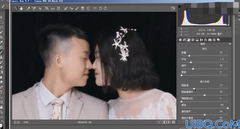Select the Photoshop Lasso tool

click(1, 27)
